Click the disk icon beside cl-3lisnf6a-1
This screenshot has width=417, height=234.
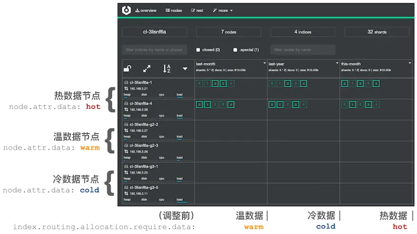pyautogui.click(x=126, y=82)
